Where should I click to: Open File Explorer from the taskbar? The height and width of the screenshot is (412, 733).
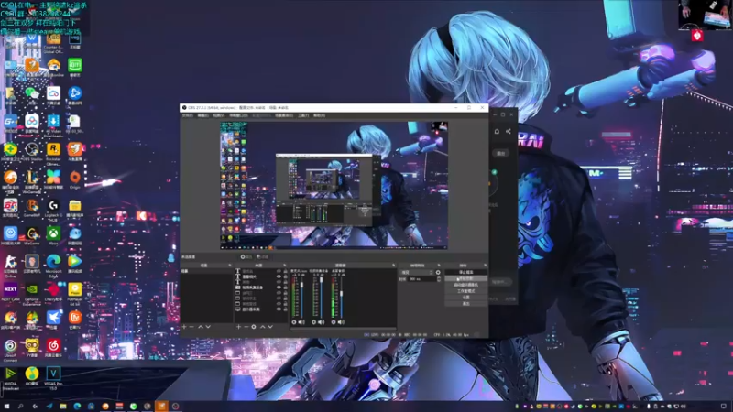63,407
